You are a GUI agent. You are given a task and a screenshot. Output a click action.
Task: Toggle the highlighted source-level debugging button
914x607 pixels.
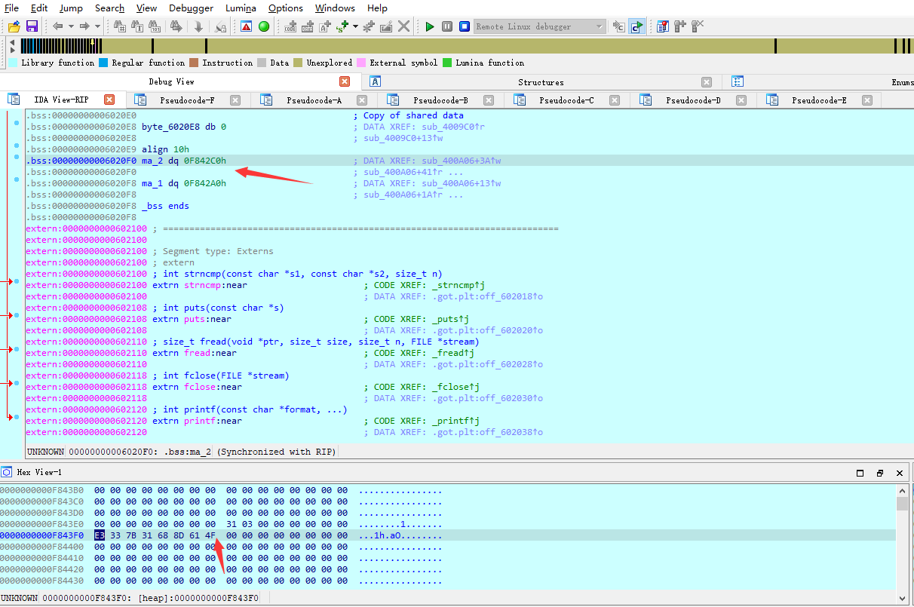pyautogui.click(x=637, y=26)
